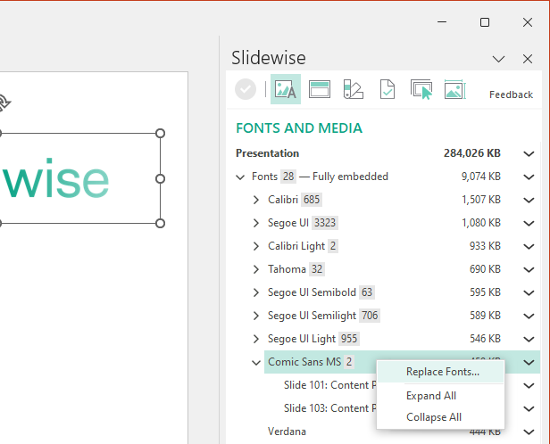Choose Replace Fonts... from context menu

click(440, 372)
